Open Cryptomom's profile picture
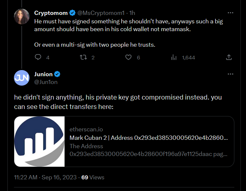The image size is (246, 191). coord(22,16)
